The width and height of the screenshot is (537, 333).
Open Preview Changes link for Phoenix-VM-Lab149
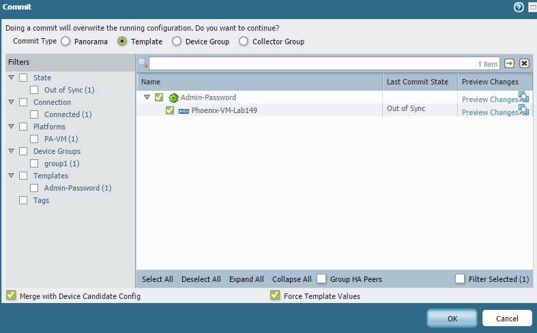[490, 112]
